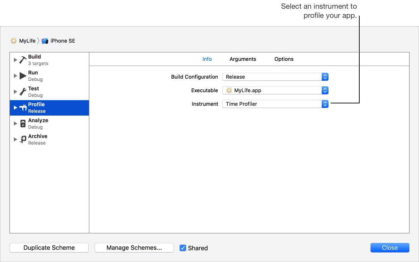Click the Profile instrument icon

point(23,108)
